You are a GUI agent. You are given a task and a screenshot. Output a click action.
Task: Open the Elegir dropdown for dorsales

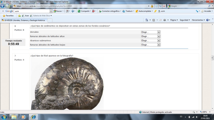151,32
